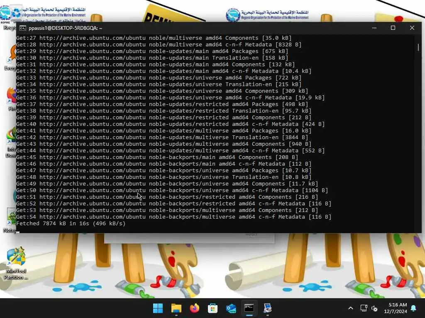Image resolution: width=425 pixels, height=318 pixels.
Task: Click the 'Fetched 7874 kB in 16s' line
Action: [71, 223]
